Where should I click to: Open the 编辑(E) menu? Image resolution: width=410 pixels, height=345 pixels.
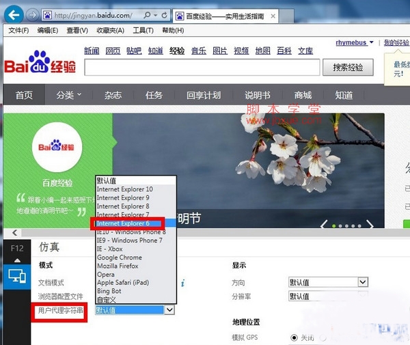coord(48,31)
